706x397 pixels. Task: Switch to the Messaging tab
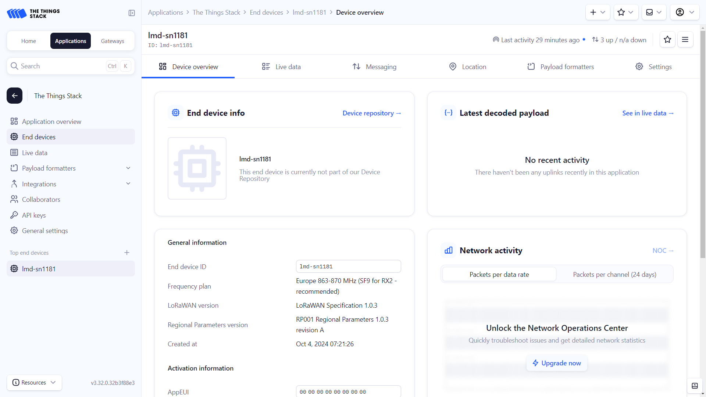click(x=374, y=67)
